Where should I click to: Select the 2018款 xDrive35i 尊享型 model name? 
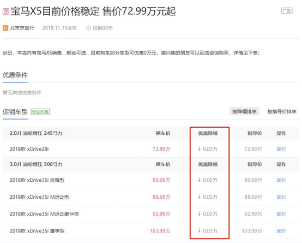pos(37,231)
